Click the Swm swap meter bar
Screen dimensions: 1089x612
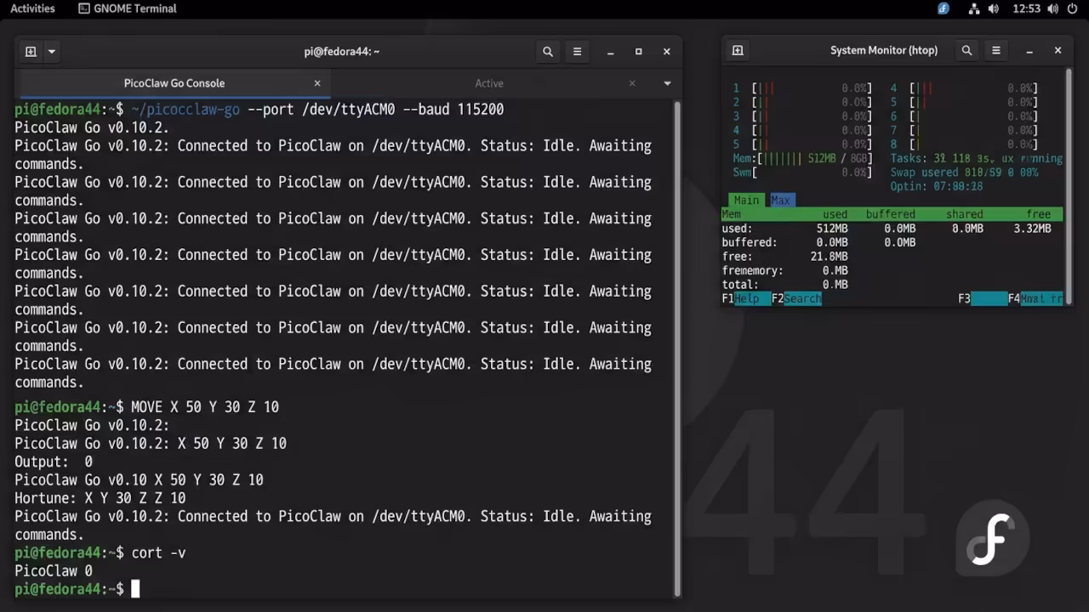(x=802, y=172)
